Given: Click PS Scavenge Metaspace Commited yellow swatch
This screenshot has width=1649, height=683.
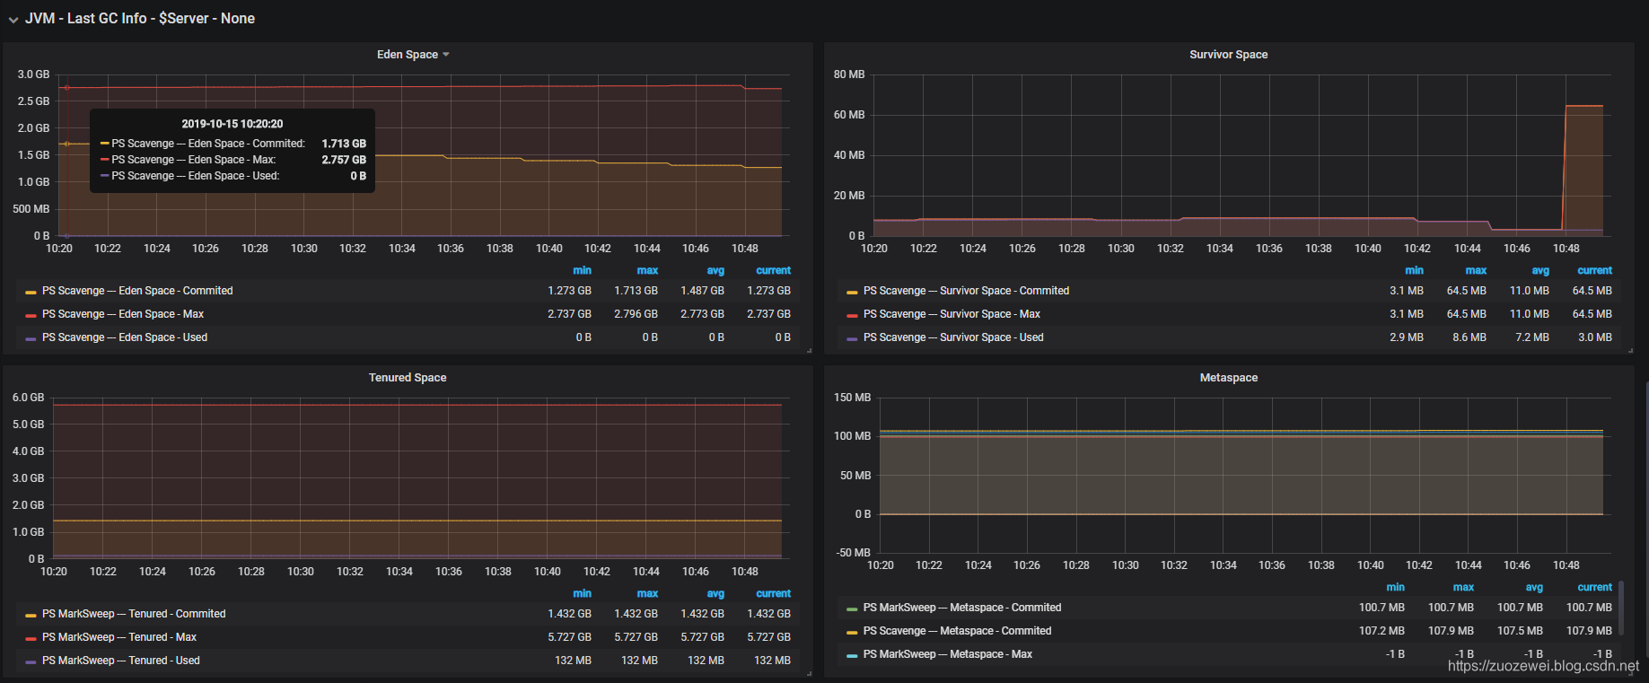Looking at the screenshot, I should pyautogui.click(x=852, y=632).
